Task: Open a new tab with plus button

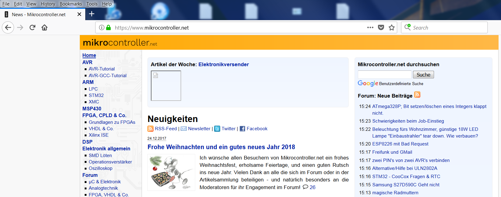Action: (92, 14)
